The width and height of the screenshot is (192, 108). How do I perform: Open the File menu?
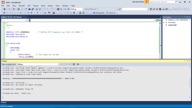tap(3, 6)
